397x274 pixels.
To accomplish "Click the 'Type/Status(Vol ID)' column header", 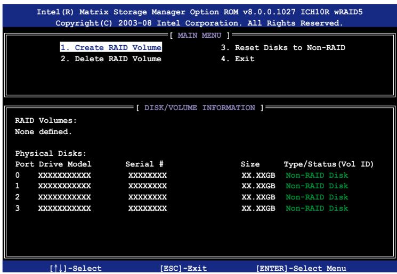I will [329, 164].
